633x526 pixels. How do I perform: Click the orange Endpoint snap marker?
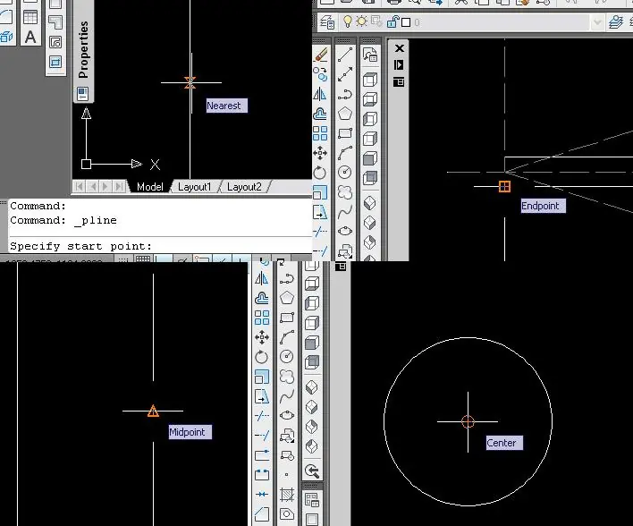tap(504, 187)
